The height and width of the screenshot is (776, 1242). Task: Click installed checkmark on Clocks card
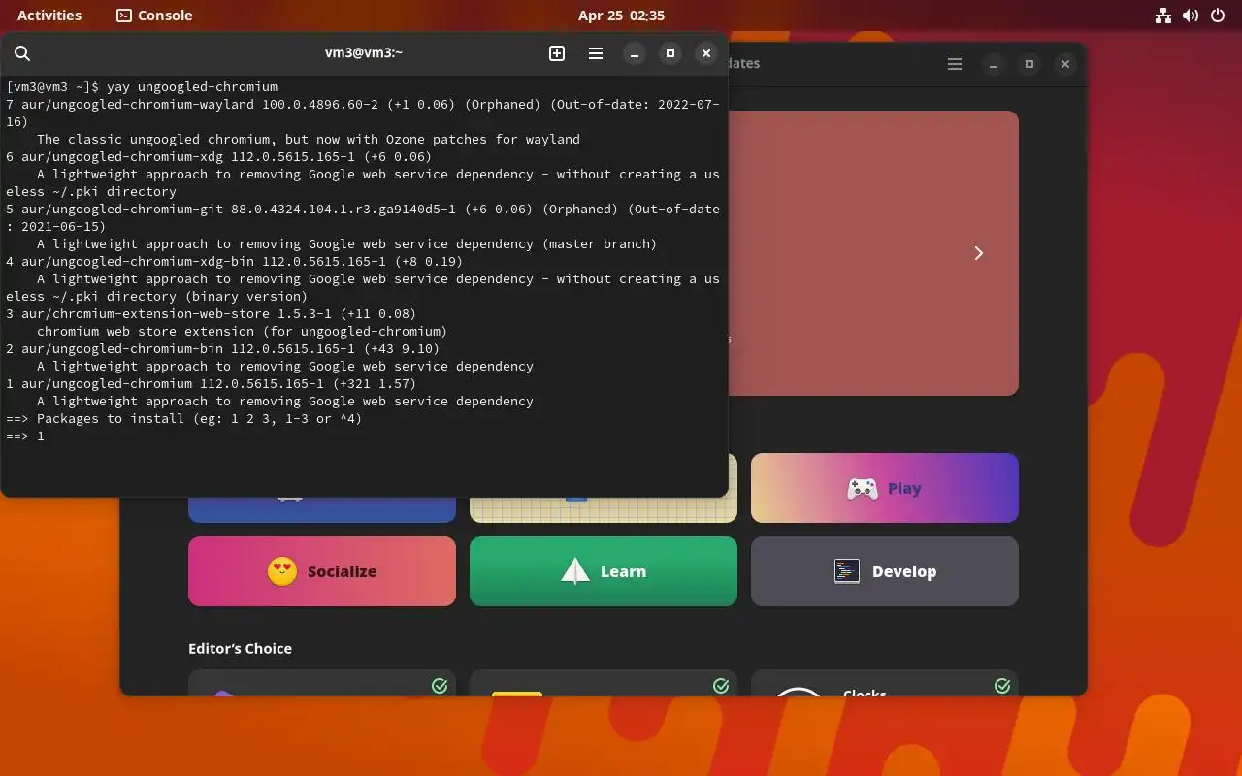pos(1002,686)
